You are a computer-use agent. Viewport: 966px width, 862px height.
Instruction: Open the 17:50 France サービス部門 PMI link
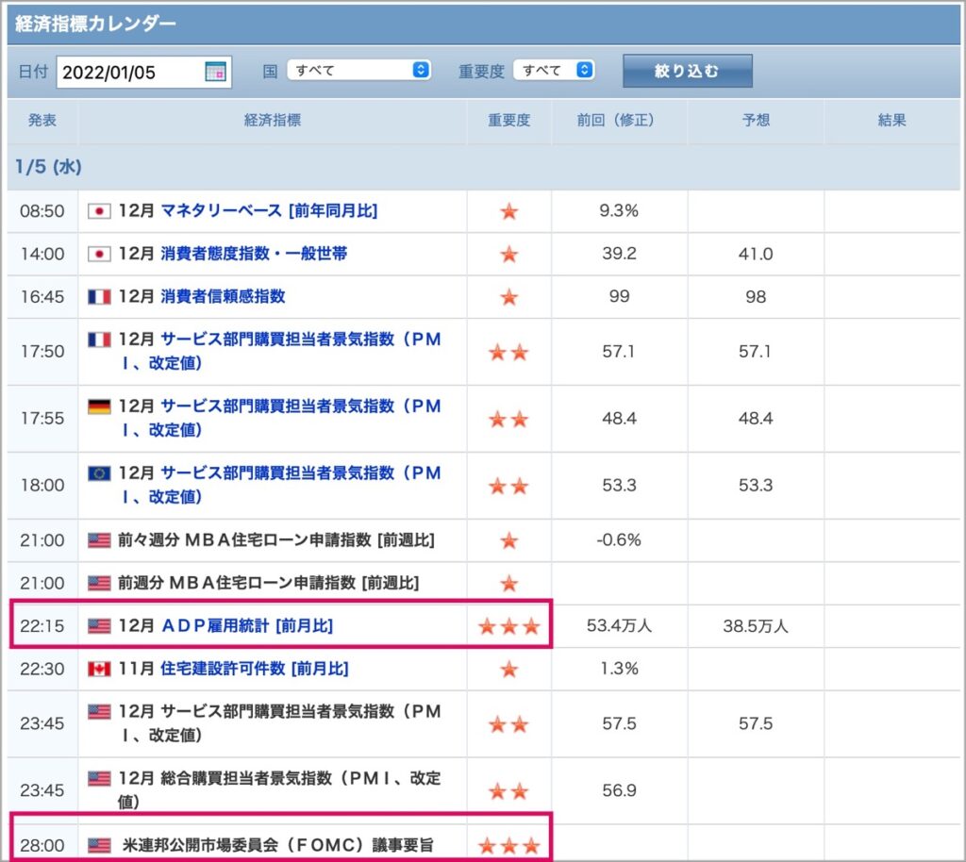[281, 351]
